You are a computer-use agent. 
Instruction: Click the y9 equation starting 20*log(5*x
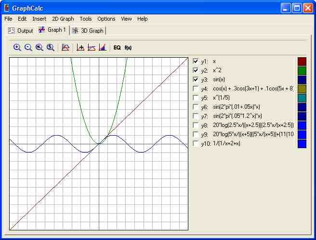(253, 134)
